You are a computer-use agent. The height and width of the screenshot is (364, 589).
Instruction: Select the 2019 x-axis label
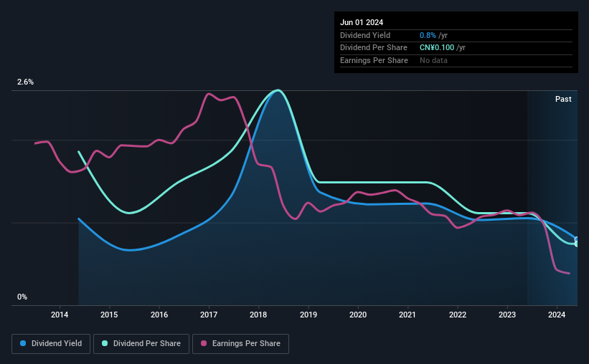pos(308,315)
